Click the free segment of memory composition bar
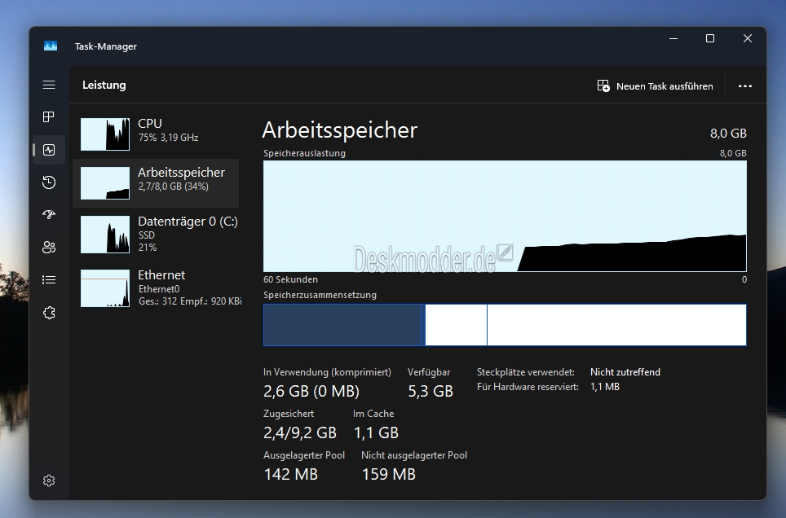 [616, 325]
